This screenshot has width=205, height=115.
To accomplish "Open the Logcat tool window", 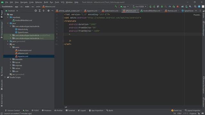I will 82,111.
